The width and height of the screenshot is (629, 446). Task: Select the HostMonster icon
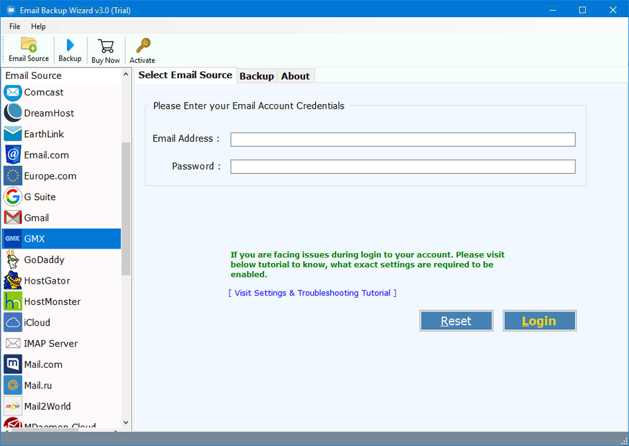tap(13, 302)
